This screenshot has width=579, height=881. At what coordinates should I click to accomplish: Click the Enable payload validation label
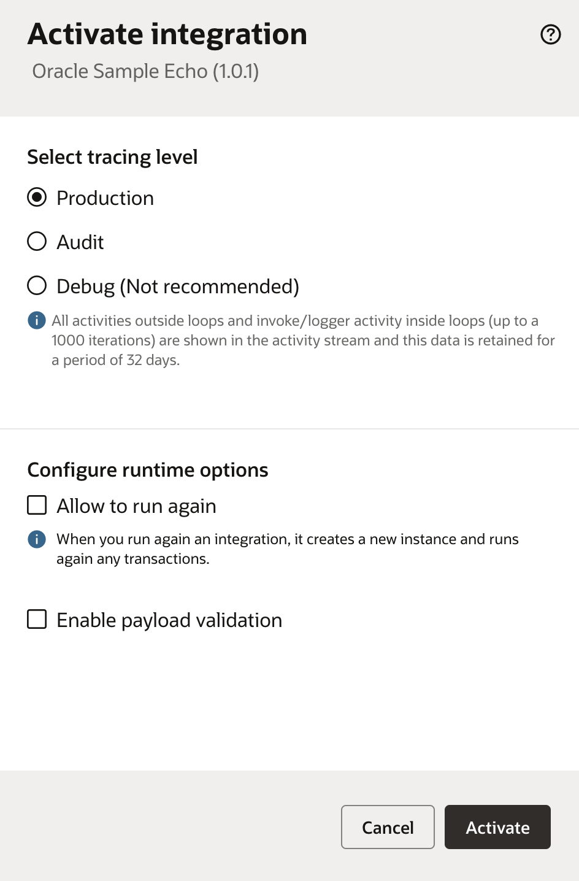169,620
